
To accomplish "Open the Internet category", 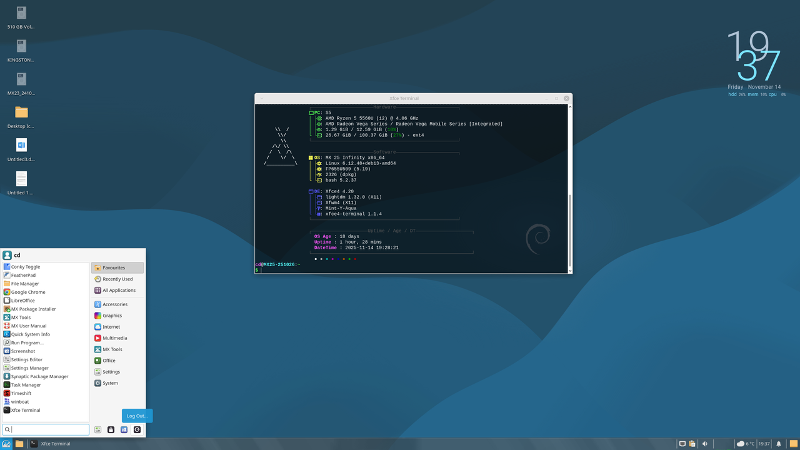I will 117,327.
